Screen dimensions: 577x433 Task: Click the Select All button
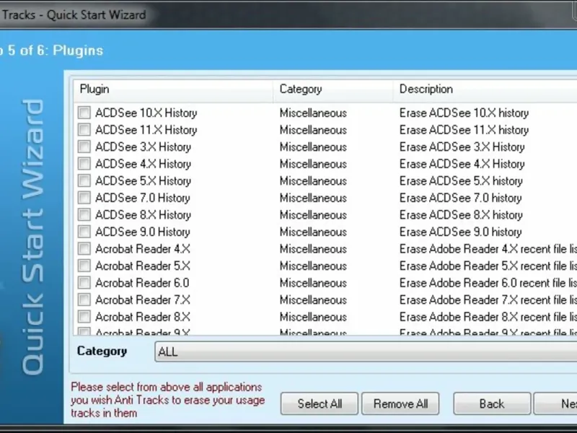pyautogui.click(x=320, y=404)
